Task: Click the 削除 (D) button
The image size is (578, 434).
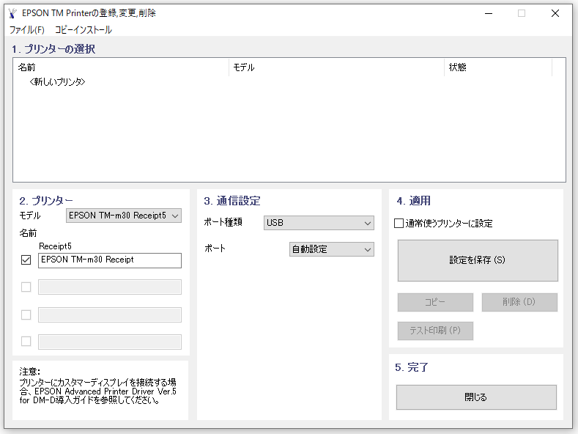Action: tap(519, 302)
